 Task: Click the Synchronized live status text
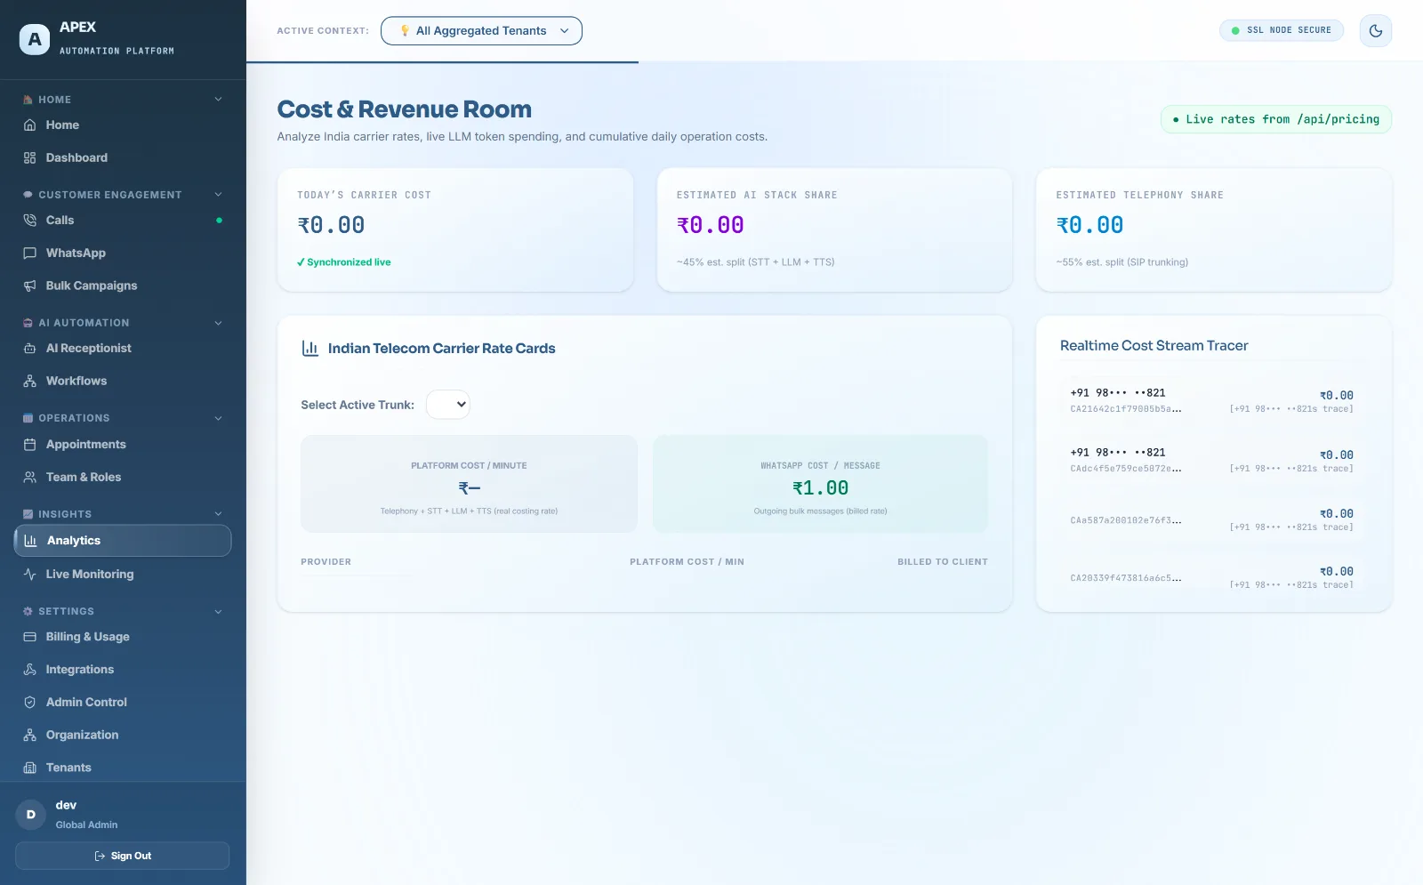pos(344,262)
